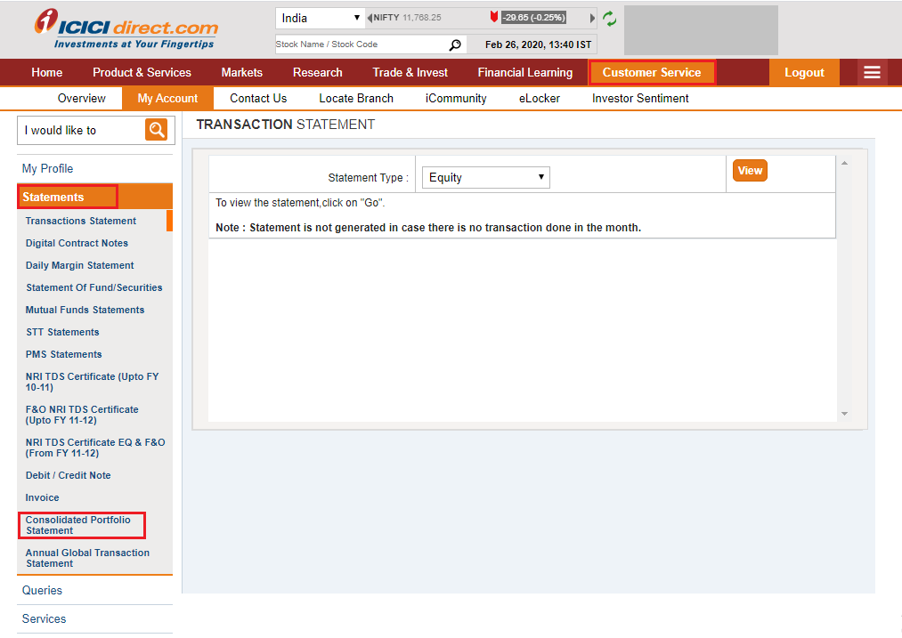This screenshot has width=902, height=638.
Task: Open Digital Contract Notes link
Action: [77, 243]
